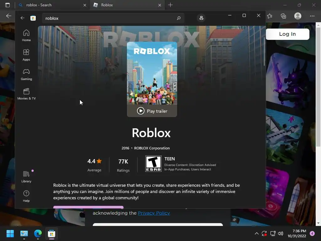Open the Edge profile avatar

[298, 16]
